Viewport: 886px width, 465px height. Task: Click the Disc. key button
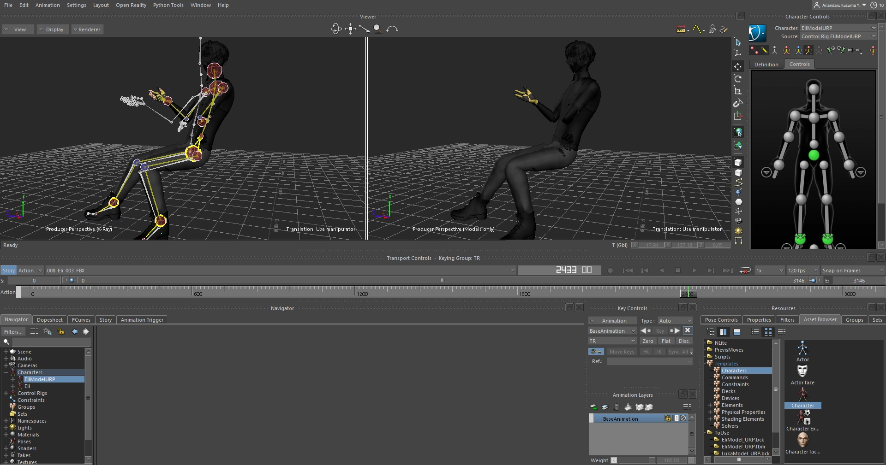[x=684, y=341]
